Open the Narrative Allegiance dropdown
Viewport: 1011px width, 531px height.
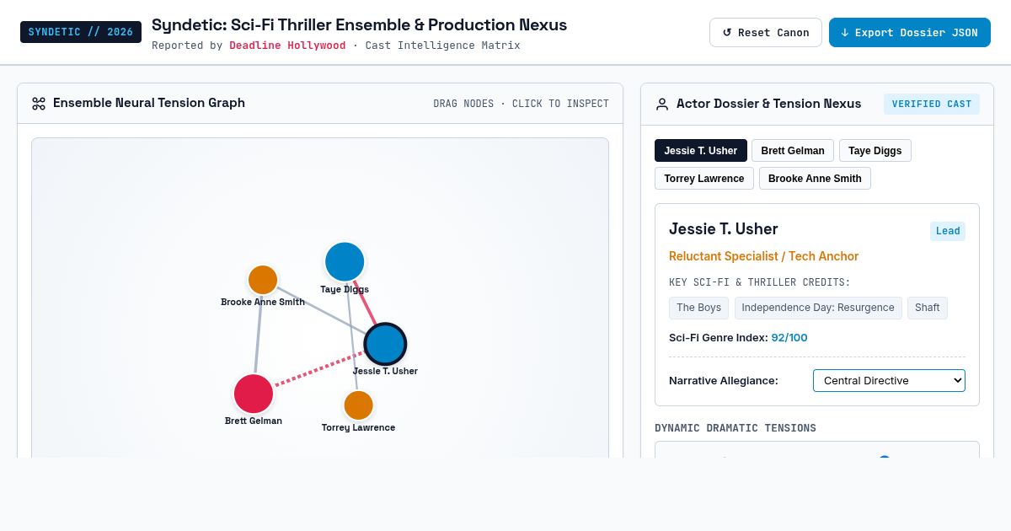889,381
